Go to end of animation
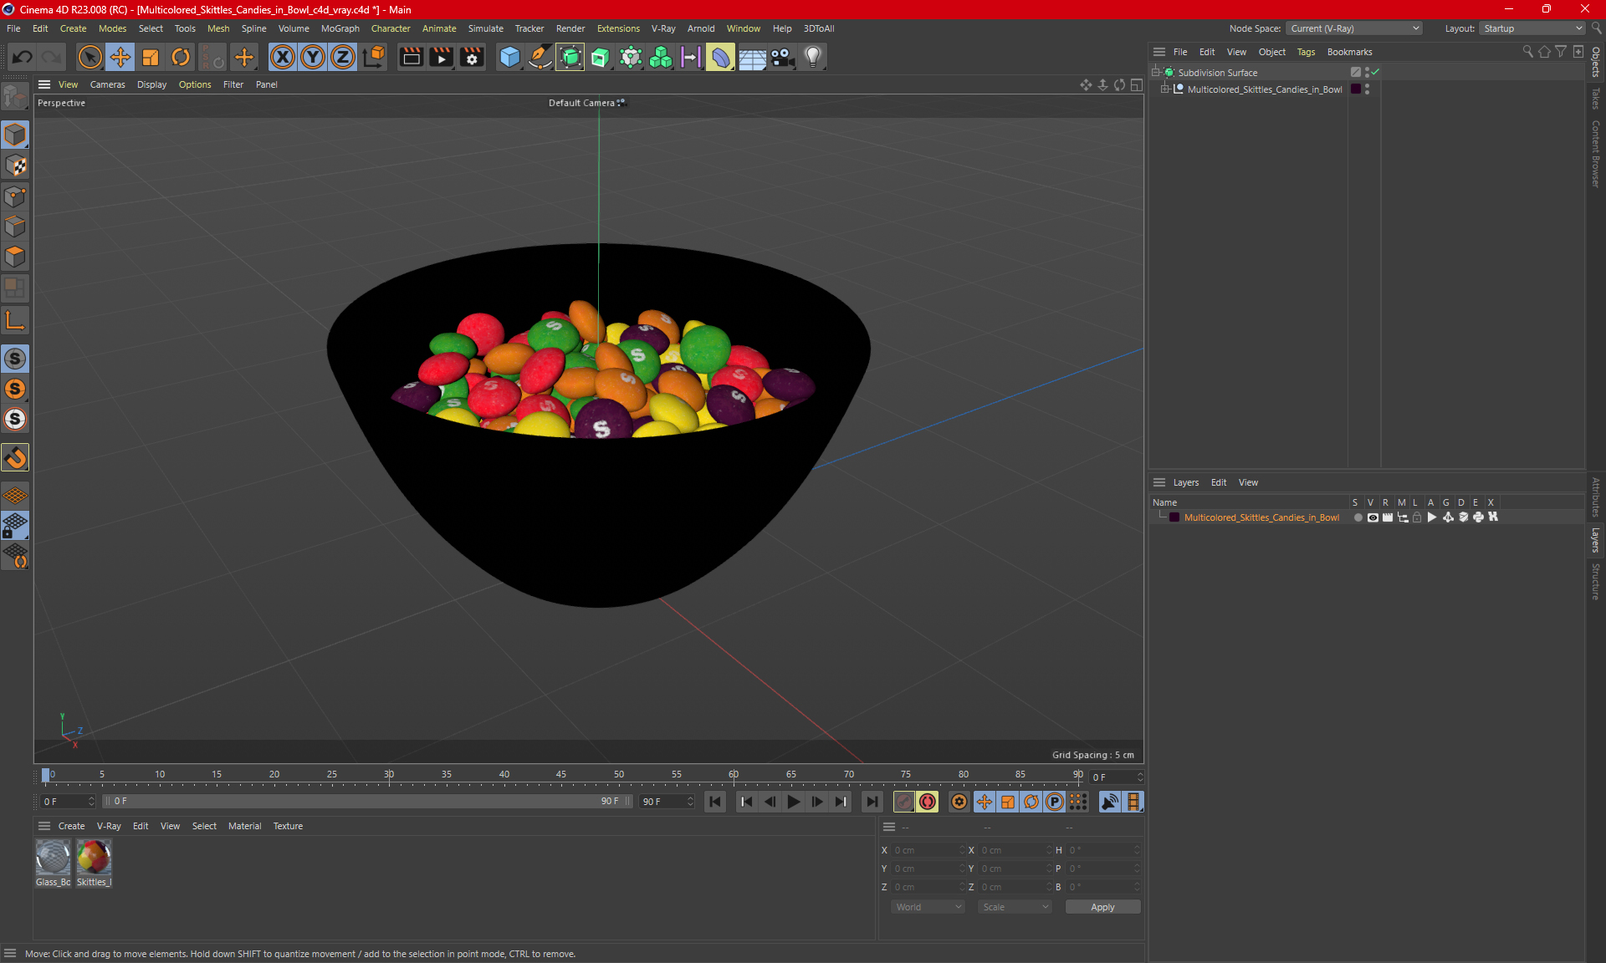The height and width of the screenshot is (963, 1606). [872, 802]
